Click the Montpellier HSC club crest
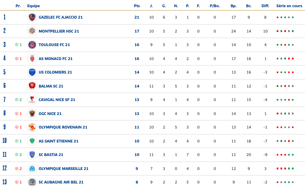Viewport: 305px width, 189px height. (x=32, y=31)
